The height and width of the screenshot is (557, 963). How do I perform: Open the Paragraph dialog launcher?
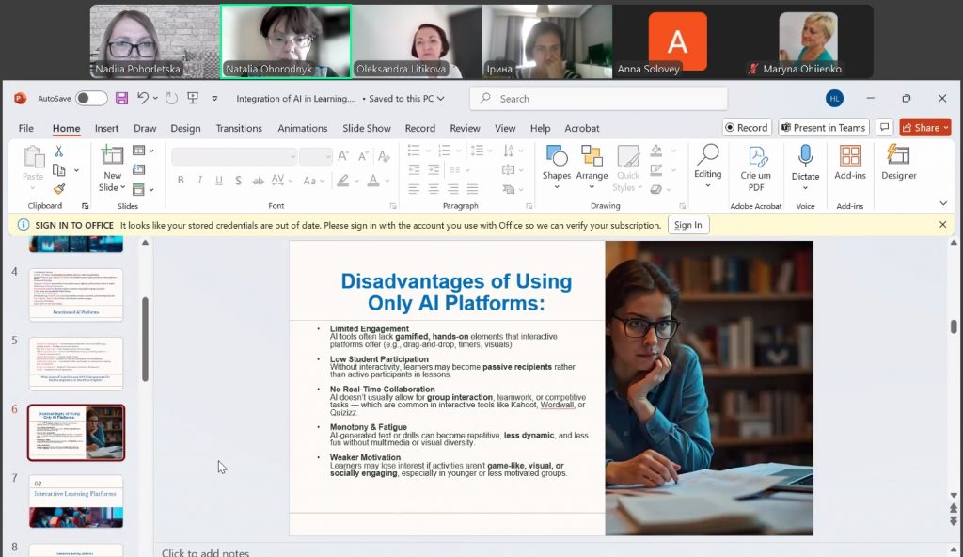[529, 206]
